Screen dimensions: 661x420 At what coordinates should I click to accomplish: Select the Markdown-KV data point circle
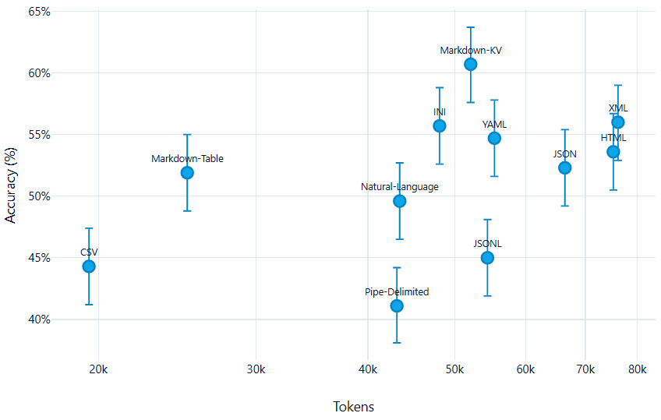pos(471,64)
